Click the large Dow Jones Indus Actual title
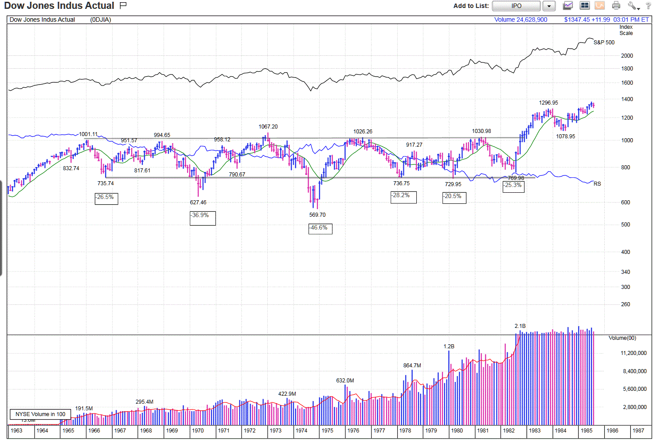 [x=59, y=6]
